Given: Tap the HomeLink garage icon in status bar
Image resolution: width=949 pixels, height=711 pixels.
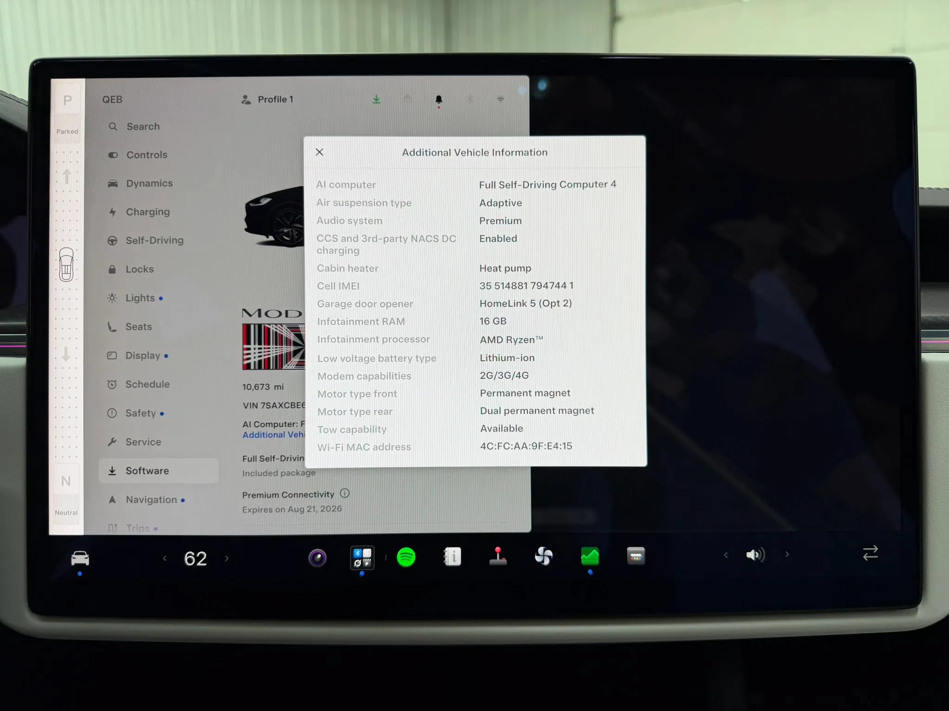Looking at the screenshot, I should 408,99.
